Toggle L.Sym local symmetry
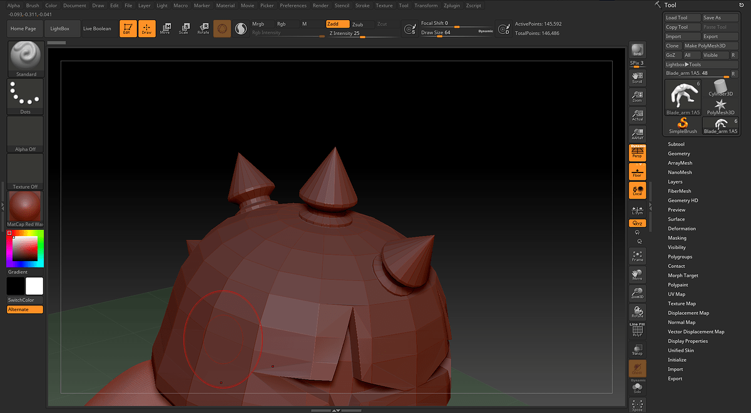 [637, 210]
